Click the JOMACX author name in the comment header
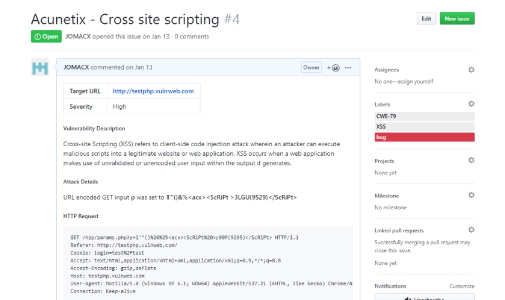The height and width of the screenshot is (300, 505). click(x=76, y=67)
